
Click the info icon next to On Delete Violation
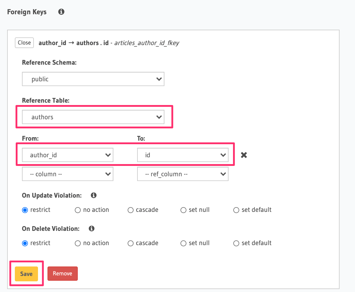click(x=91, y=228)
